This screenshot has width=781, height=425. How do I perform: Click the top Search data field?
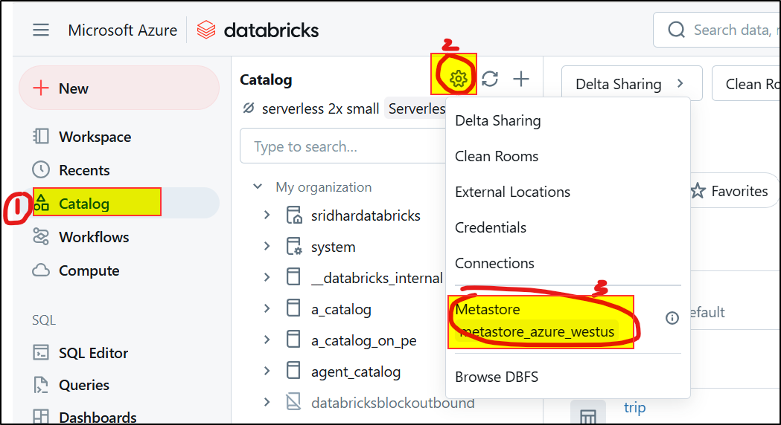pyautogui.click(x=717, y=30)
